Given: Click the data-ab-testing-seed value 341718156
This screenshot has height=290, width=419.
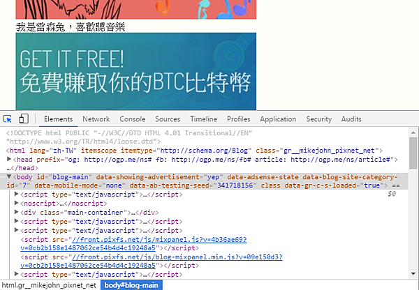Looking at the screenshot, I should [235, 185].
